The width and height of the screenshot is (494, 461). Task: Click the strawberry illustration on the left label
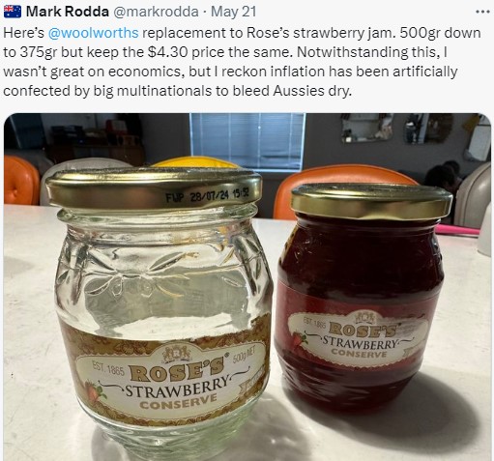pyautogui.click(x=96, y=392)
